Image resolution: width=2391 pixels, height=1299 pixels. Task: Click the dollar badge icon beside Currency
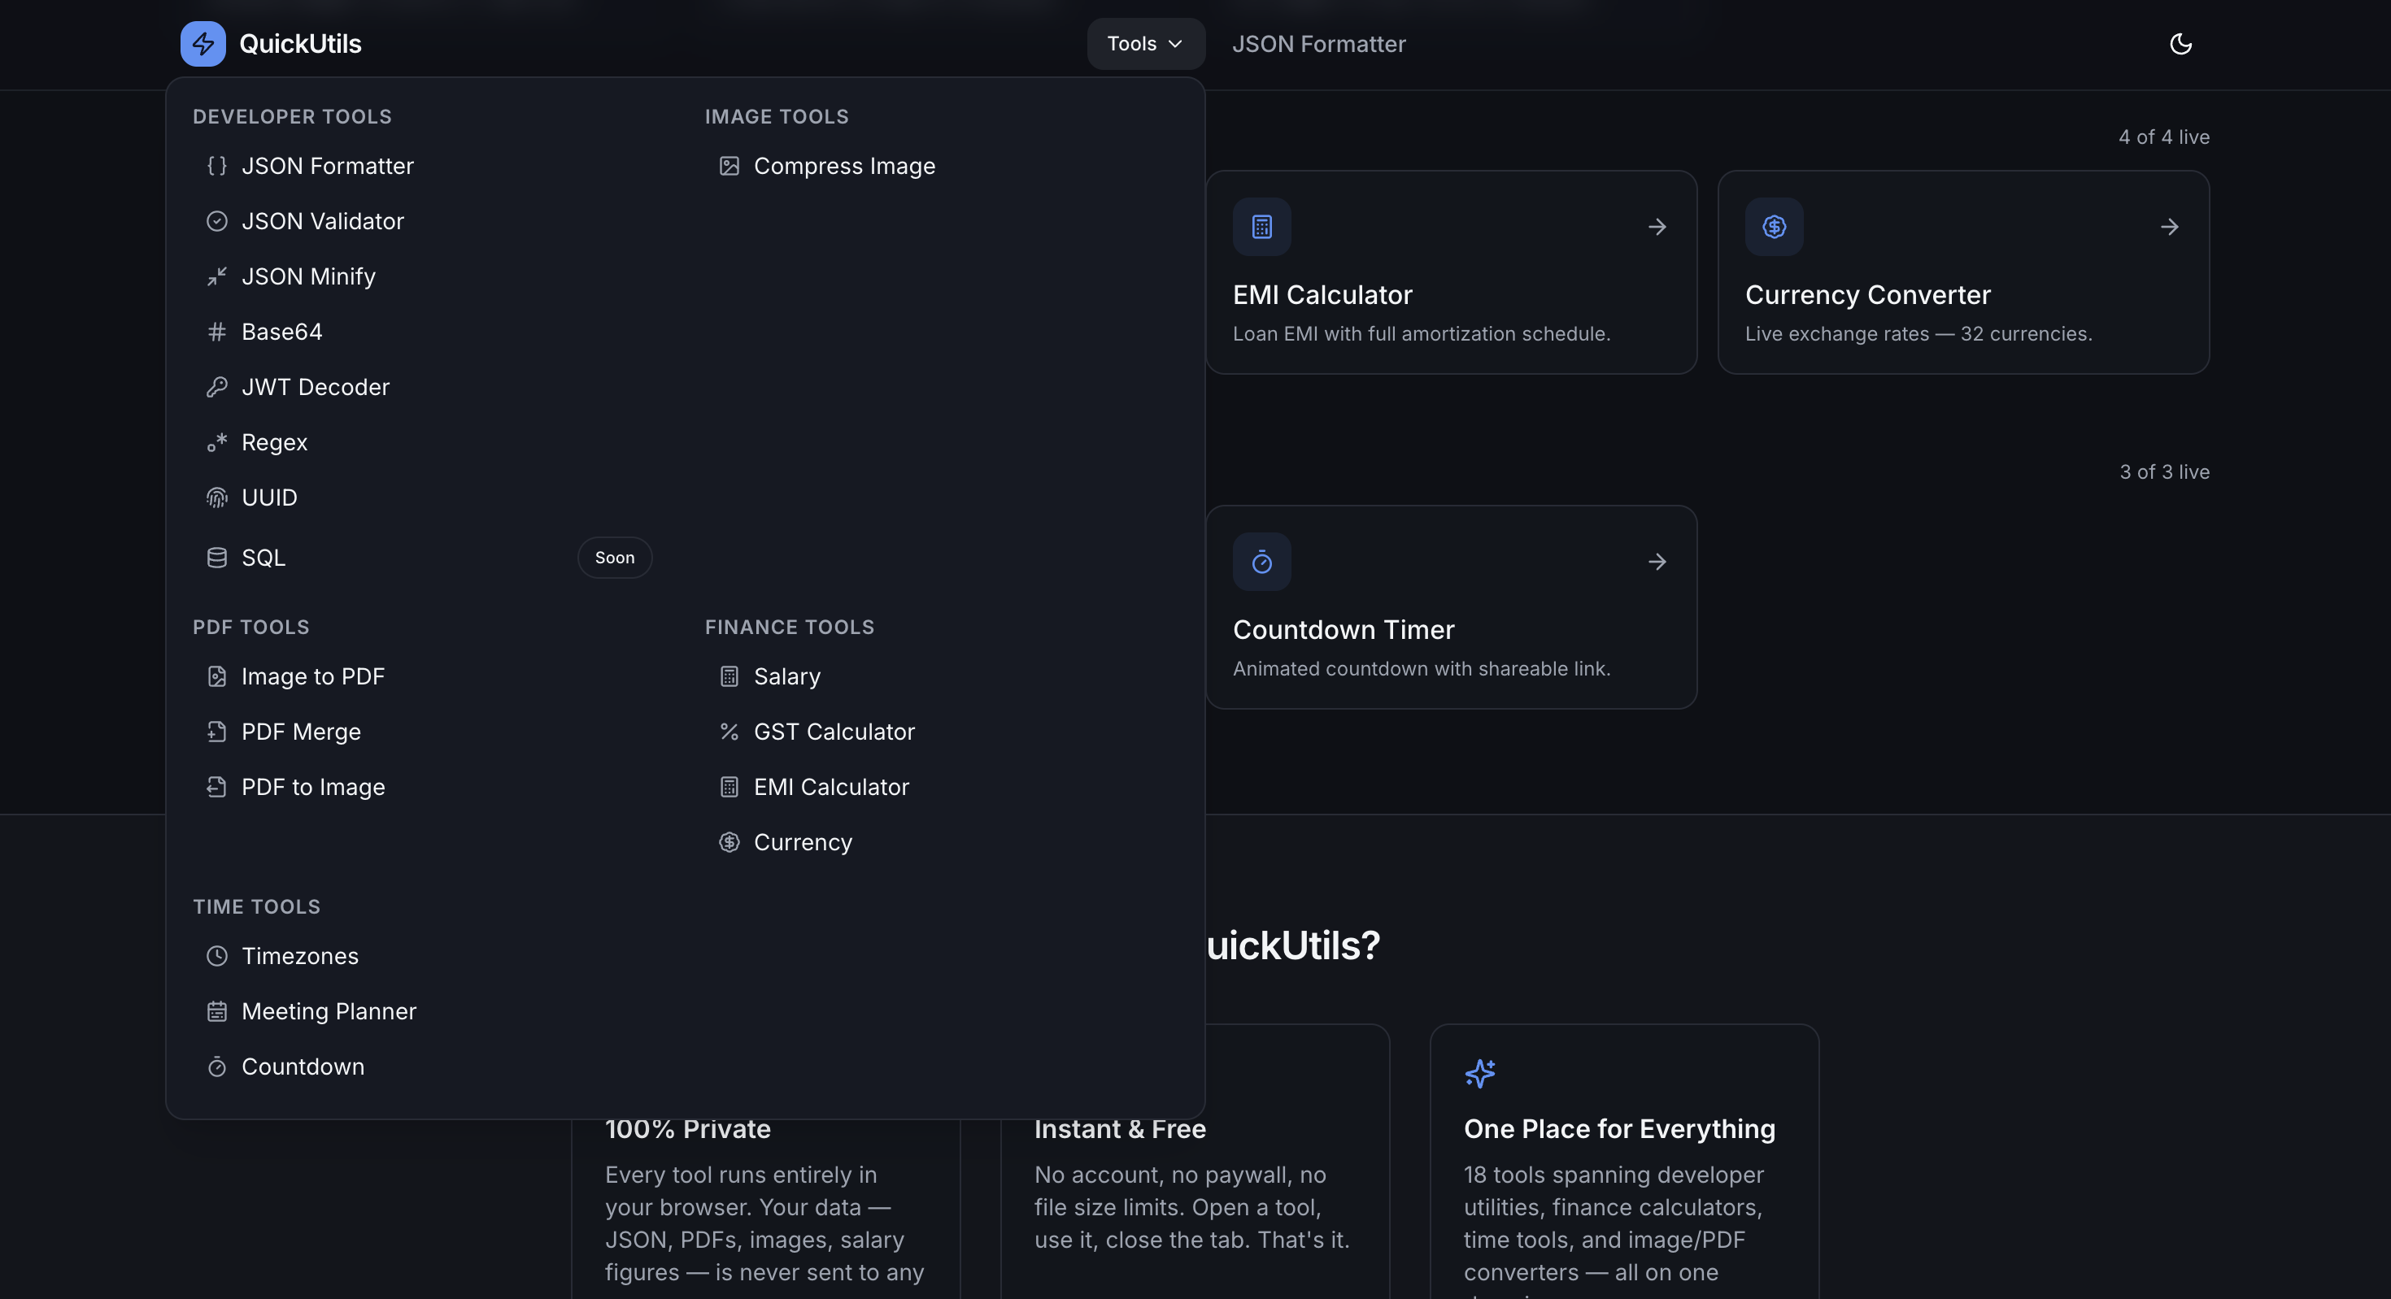point(729,842)
